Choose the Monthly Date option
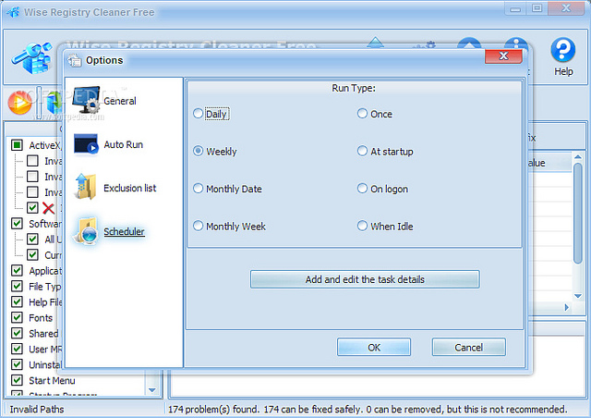This screenshot has width=591, height=418. click(x=198, y=189)
